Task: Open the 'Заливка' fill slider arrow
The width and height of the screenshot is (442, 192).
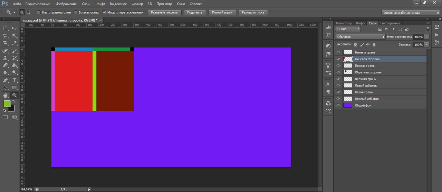Action: coord(427,45)
